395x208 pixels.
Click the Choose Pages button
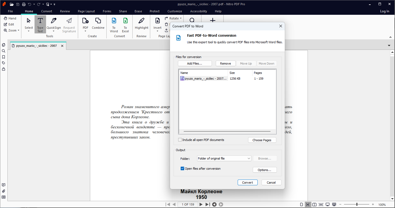[x=262, y=140]
